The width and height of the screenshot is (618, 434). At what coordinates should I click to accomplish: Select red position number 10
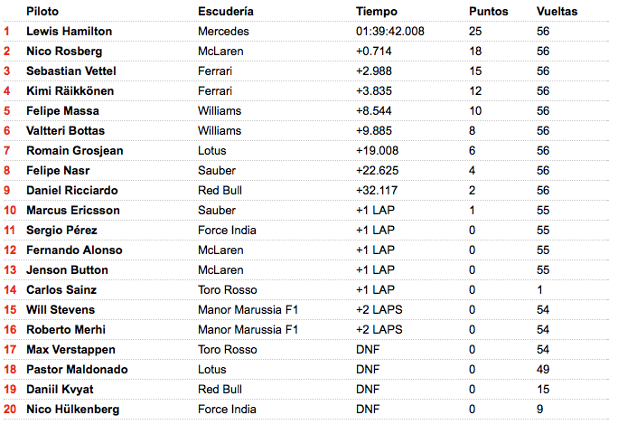10,211
